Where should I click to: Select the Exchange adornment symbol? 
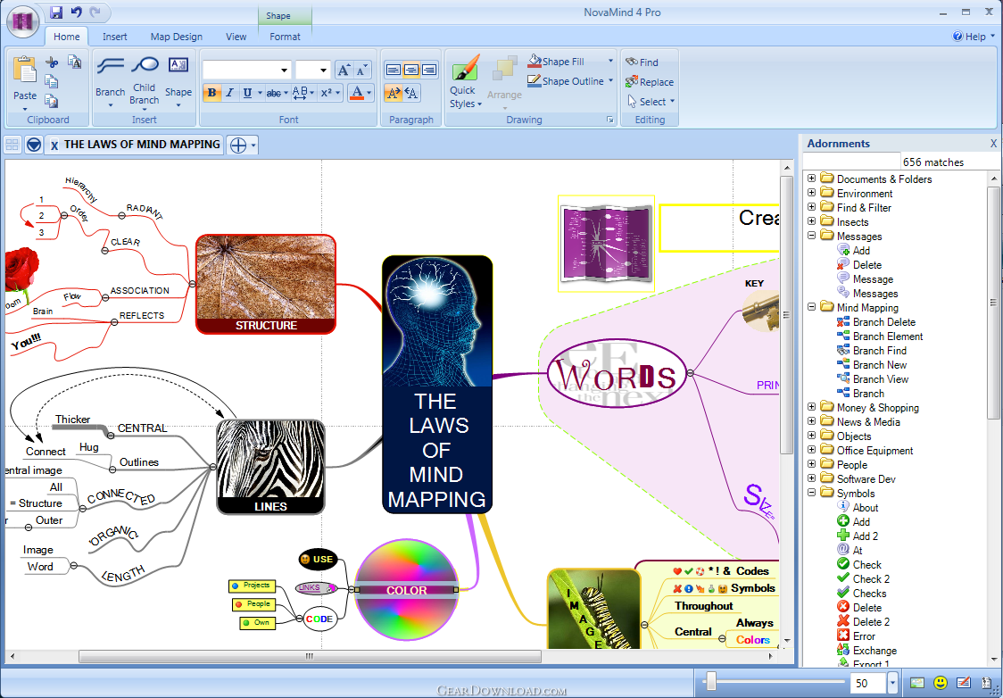coord(866,650)
